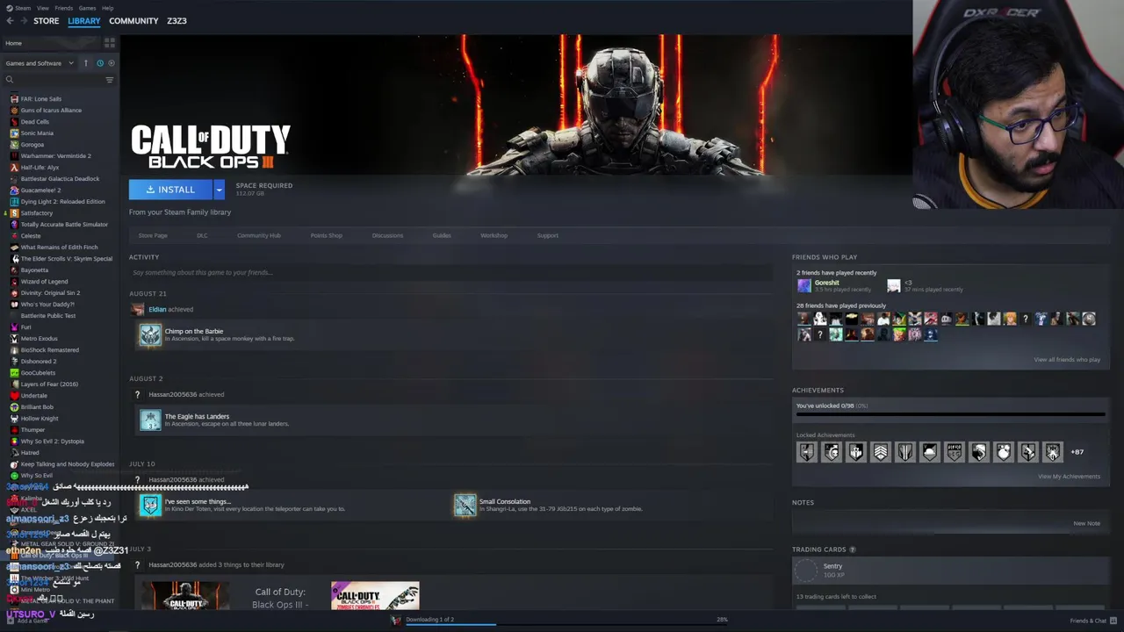
Task: Select Celeste in the game list
Action: tap(30, 236)
